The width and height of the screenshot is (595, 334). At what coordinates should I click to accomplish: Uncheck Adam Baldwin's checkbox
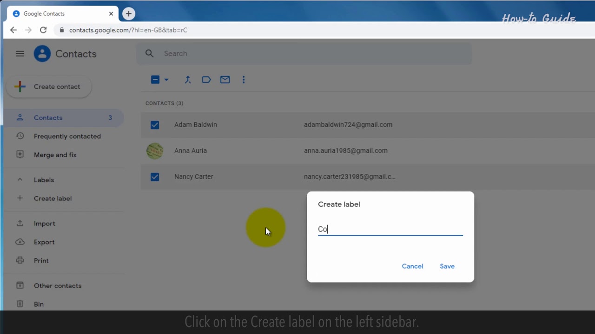pyautogui.click(x=155, y=125)
